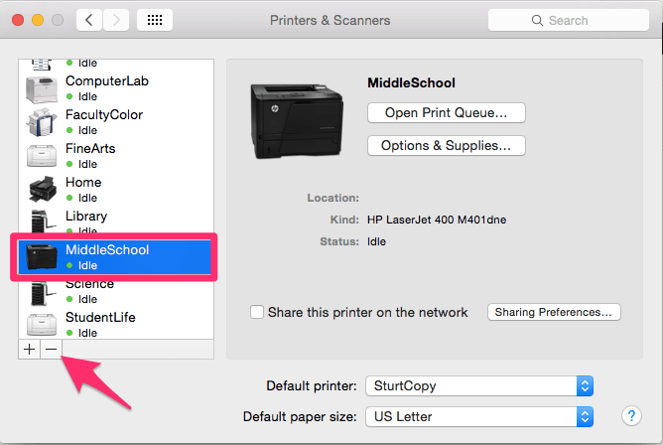This screenshot has height=445, width=663.
Task: Click the Library printer icon
Action: pyautogui.click(x=42, y=222)
